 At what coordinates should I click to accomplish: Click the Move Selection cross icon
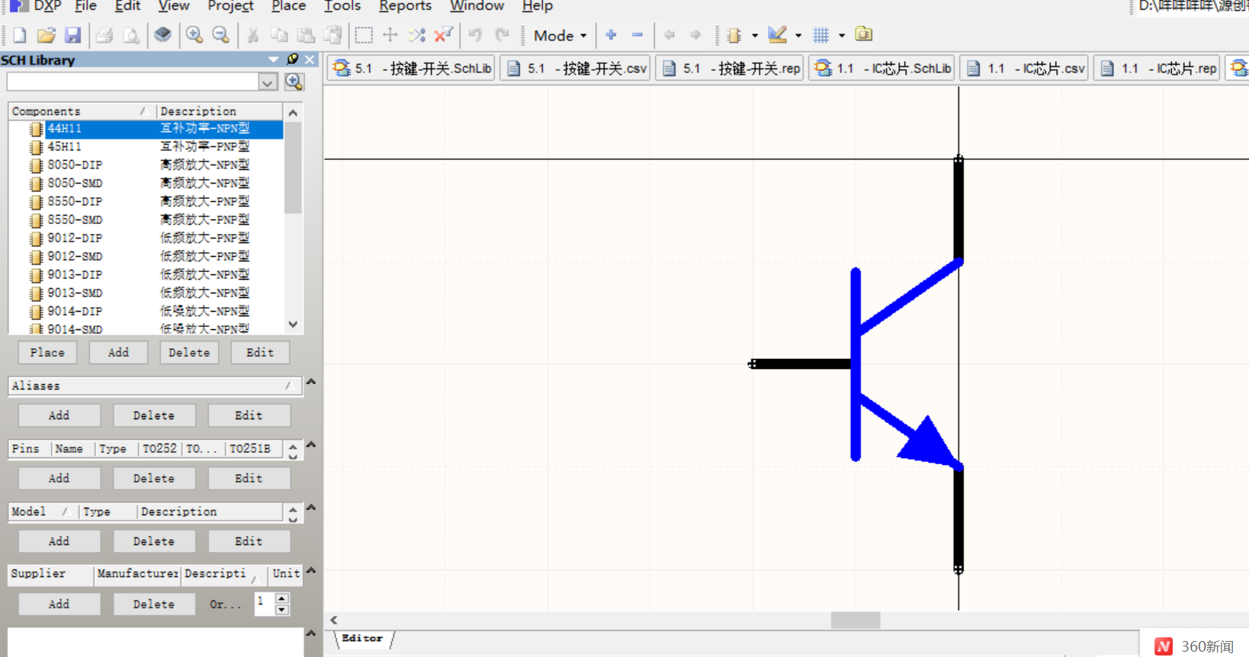tap(390, 35)
